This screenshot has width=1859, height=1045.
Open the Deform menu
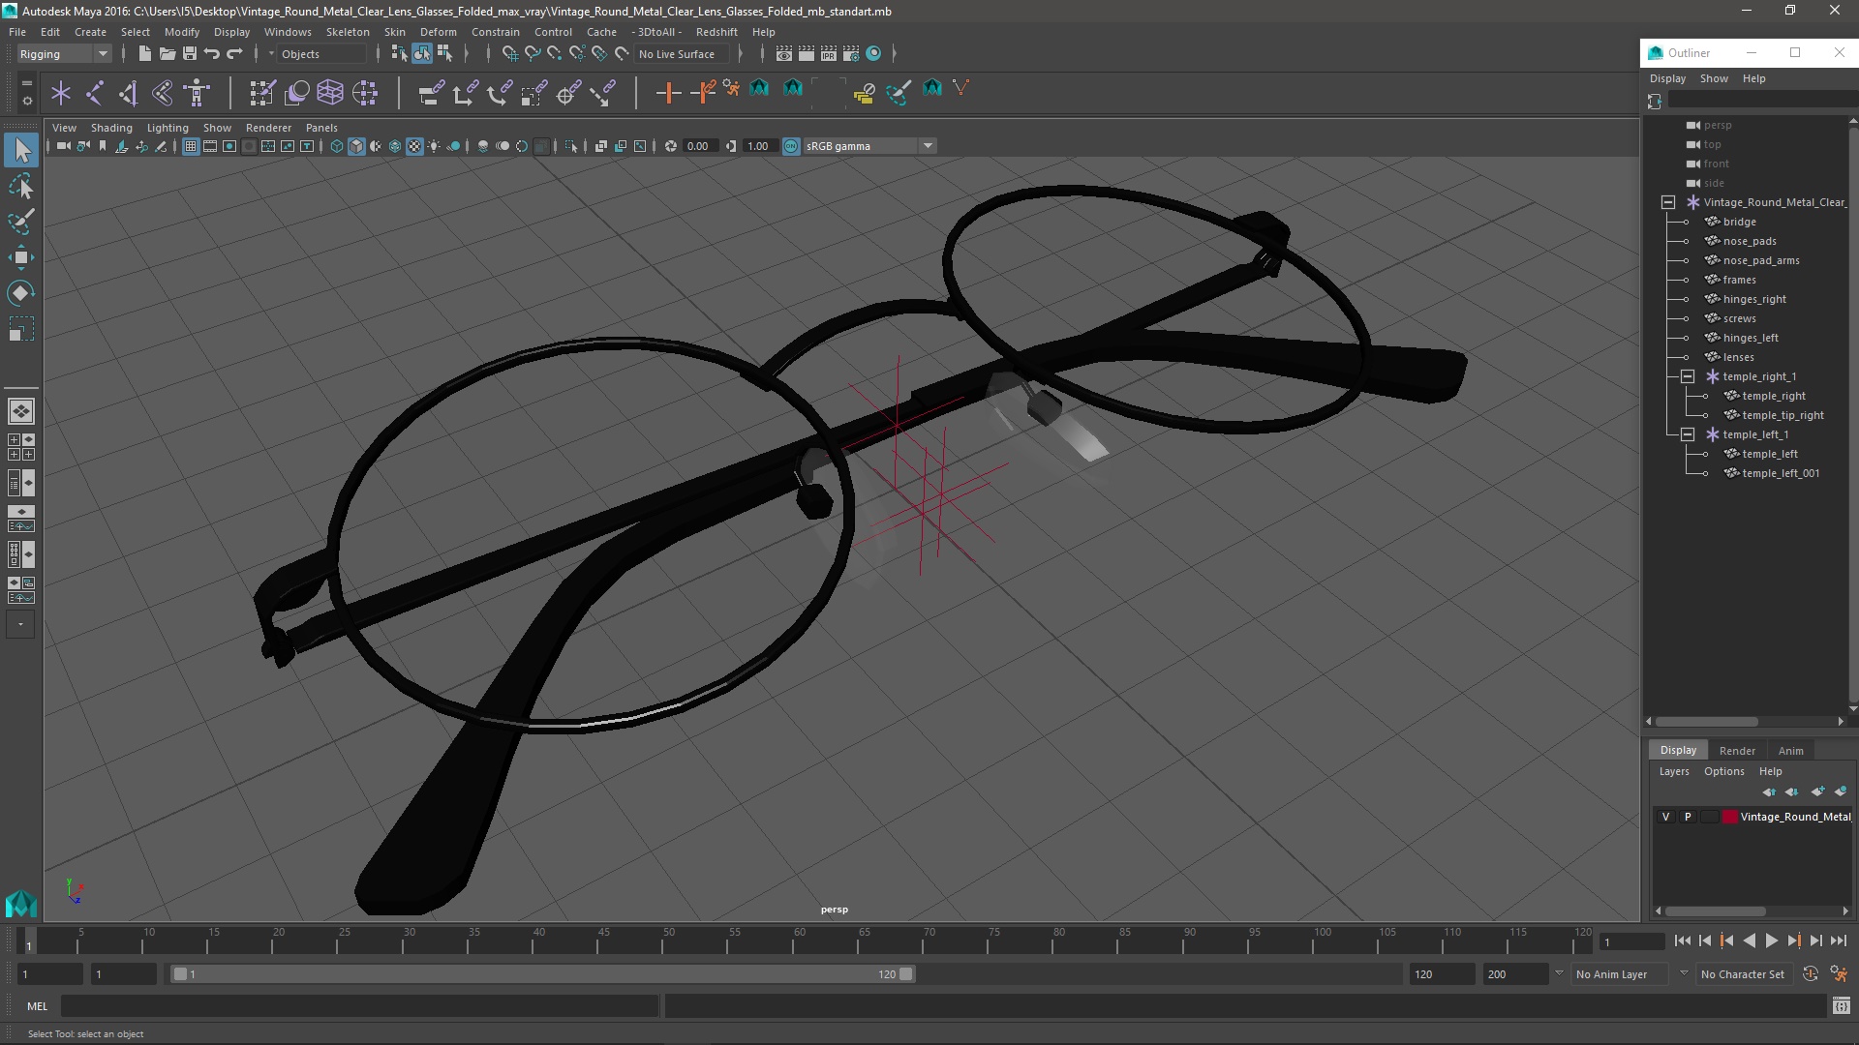(x=438, y=32)
